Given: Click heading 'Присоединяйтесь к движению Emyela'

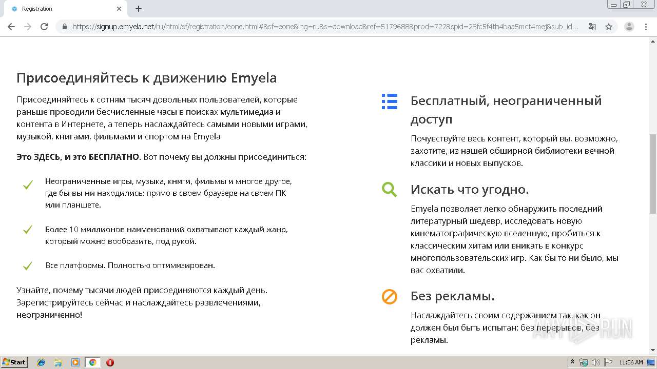Looking at the screenshot, I should (147, 78).
